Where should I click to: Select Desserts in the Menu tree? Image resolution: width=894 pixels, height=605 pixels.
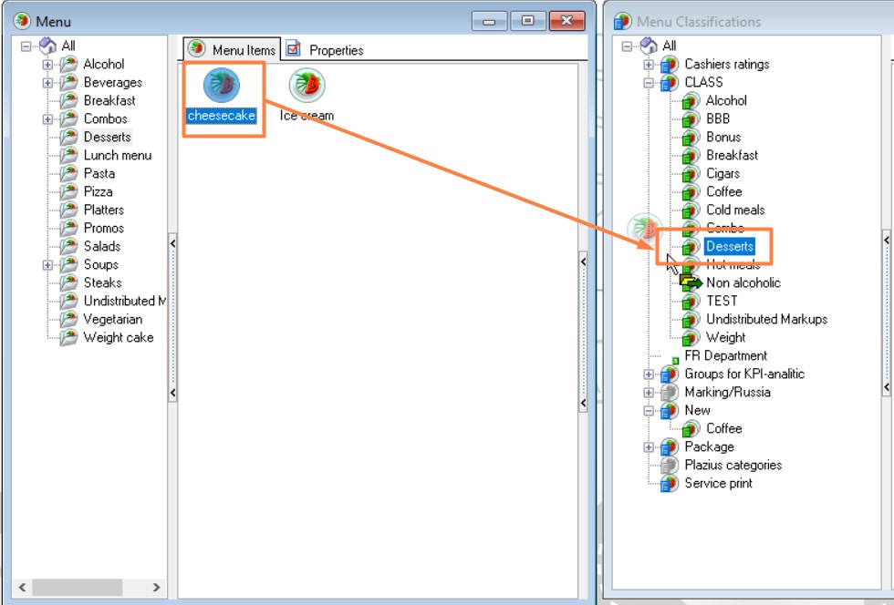pyautogui.click(x=108, y=137)
